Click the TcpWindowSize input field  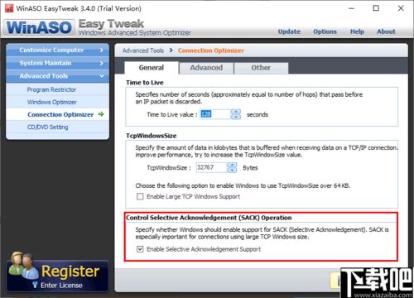pyautogui.click(x=211, y=167)
